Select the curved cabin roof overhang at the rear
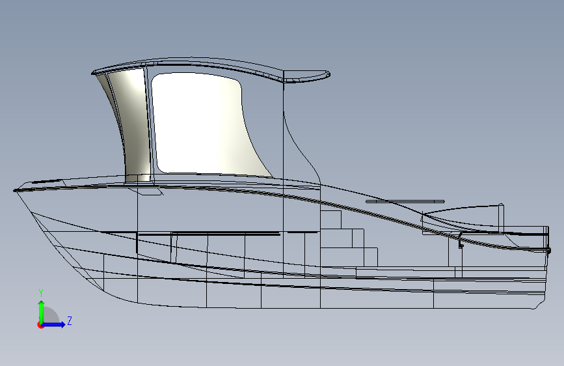 click(307, 76)
